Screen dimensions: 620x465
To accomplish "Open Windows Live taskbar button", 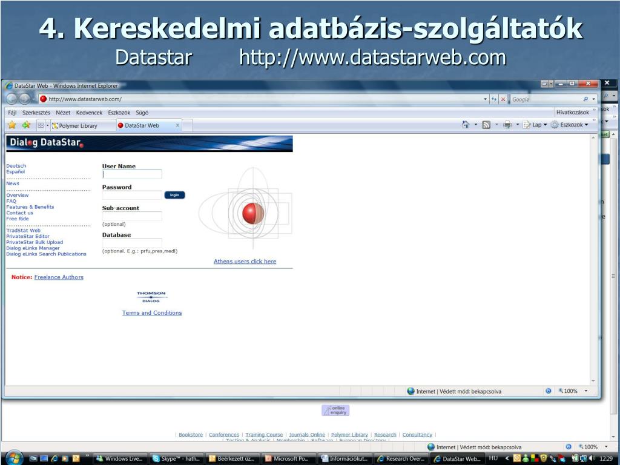I will 120,459.
